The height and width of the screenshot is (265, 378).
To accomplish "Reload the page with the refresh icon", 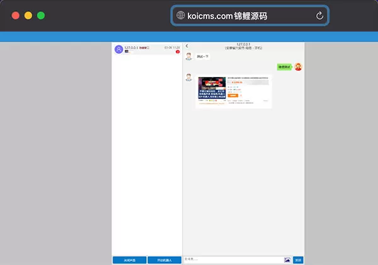I will pyautogui.click(x=319, y=16).
